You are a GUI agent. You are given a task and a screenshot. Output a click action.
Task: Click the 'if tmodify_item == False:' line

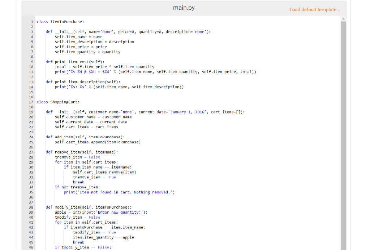click(83, 247)
